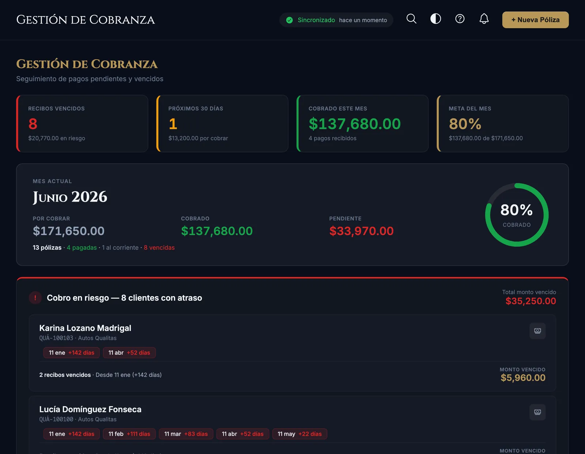Open the Próximos 30 Días card

point(222,124)
